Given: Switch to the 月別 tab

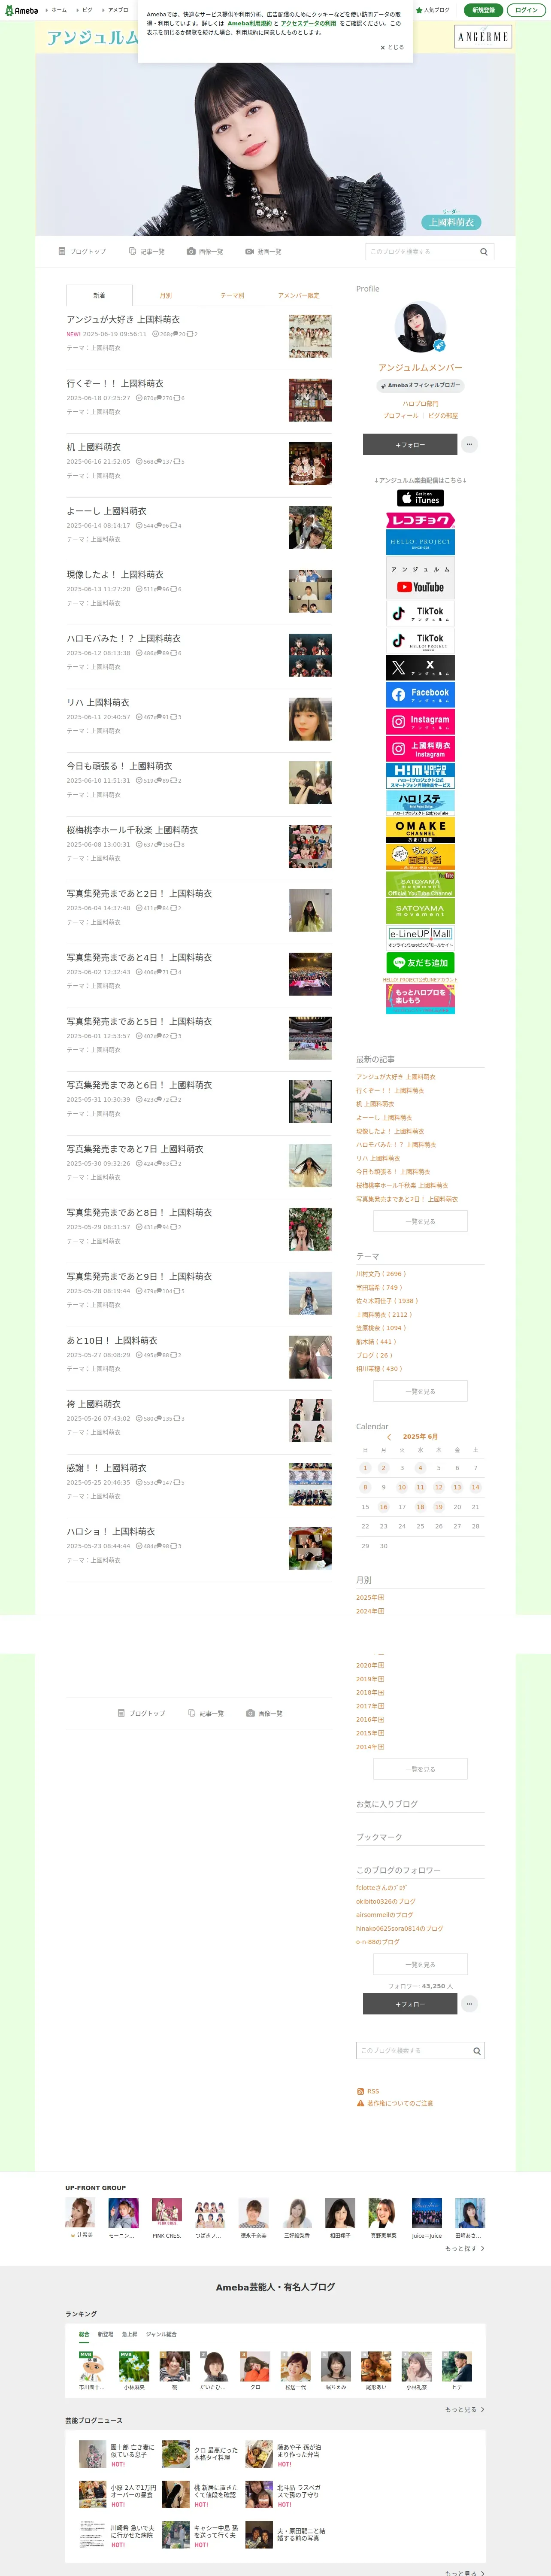Looking at the screenshot, I should pyautogui.click(x=166, y=295).
